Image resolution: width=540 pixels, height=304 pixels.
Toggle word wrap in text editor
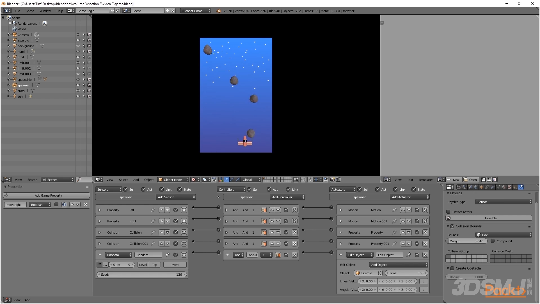pyautogui.click(x=489, y=180)
